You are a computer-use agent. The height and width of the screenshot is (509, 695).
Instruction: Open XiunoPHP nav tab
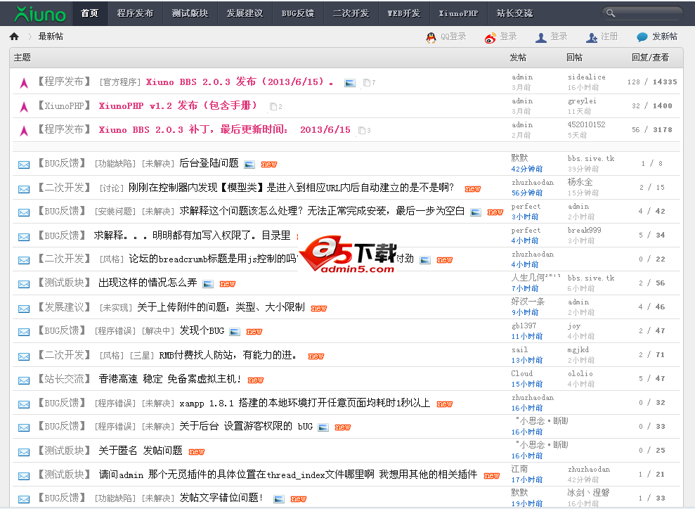[458, 13]
